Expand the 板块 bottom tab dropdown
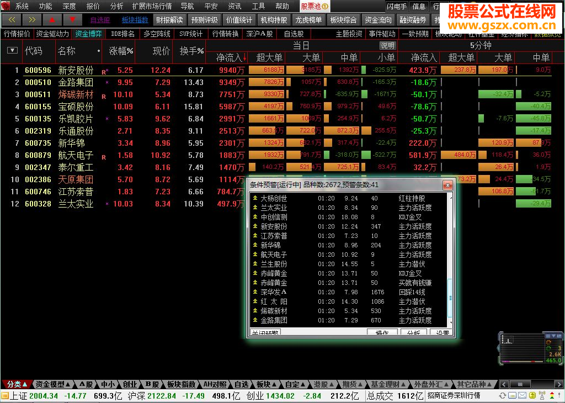This screenshot has width=565, height=403. 266,384
